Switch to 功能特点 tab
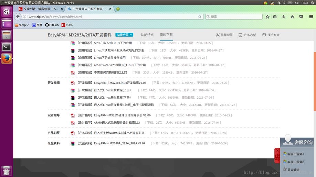The width and height of the screenshot is (316, 177). pos(147,35)
